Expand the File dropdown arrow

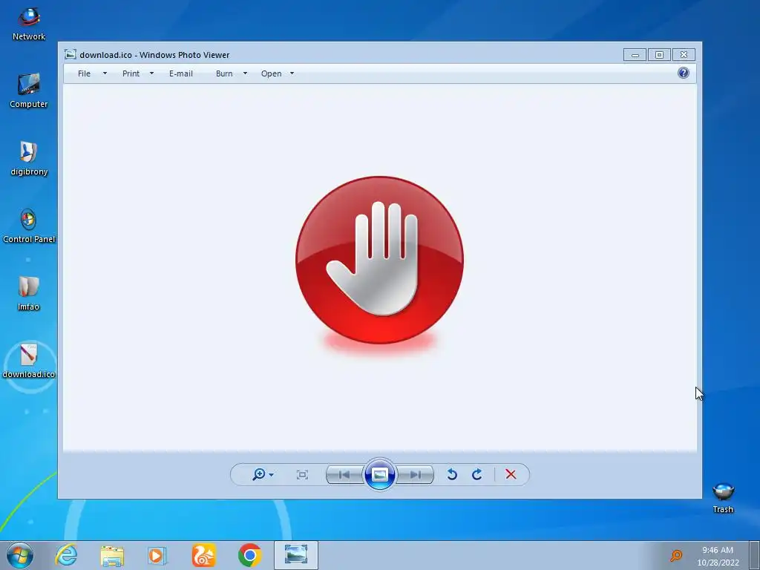105,73
